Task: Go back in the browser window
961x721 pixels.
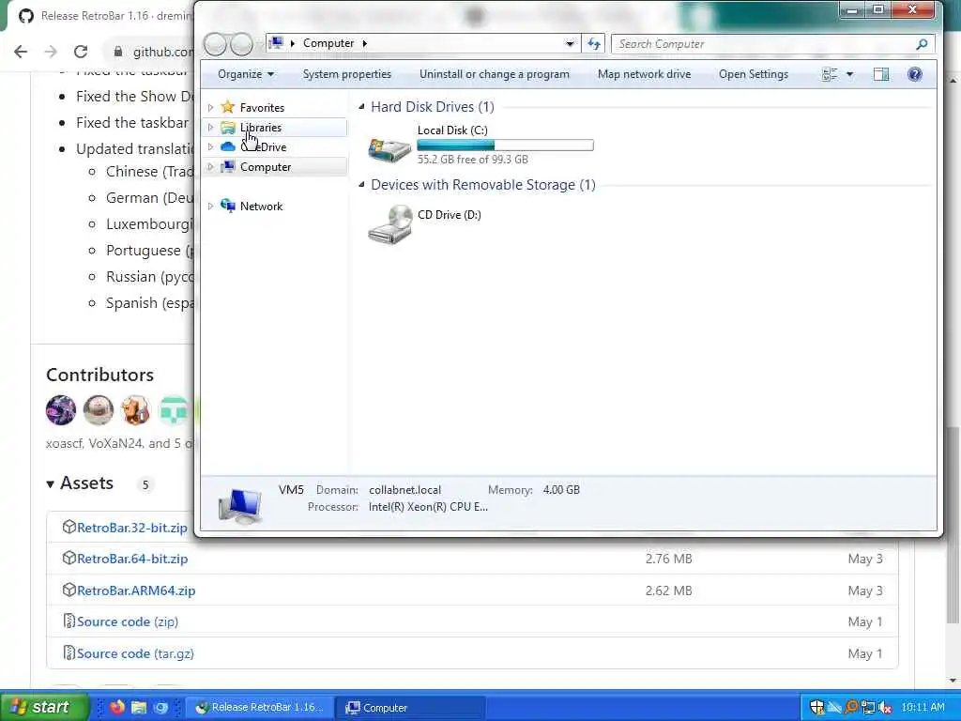Action: click(21, 52)
